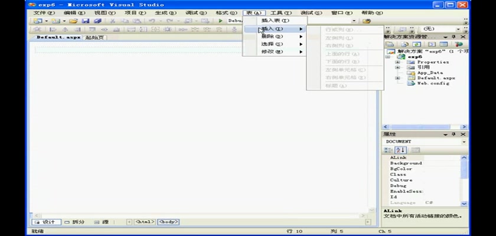This screenshot has width=496, height=236.
Task: Choose Insert Table from Table menu
Action: pyautogui.click(x=275, y=21)
